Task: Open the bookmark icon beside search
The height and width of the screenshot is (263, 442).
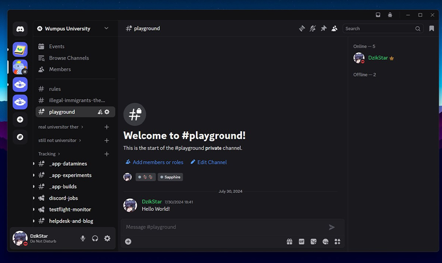Action: (x=431, y=29)
